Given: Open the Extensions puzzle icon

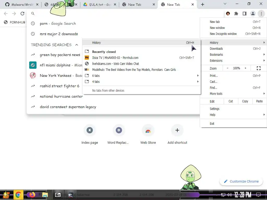Looking at the screenshot, I should (236, 14).
